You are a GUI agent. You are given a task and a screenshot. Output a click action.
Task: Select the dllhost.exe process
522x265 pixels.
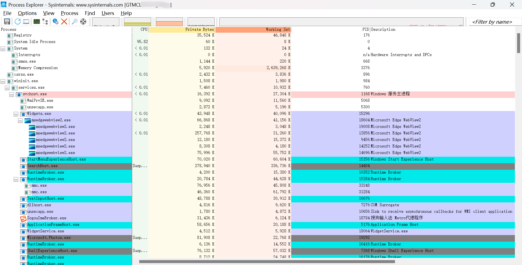pyautogui.click(x=257, y=205)
